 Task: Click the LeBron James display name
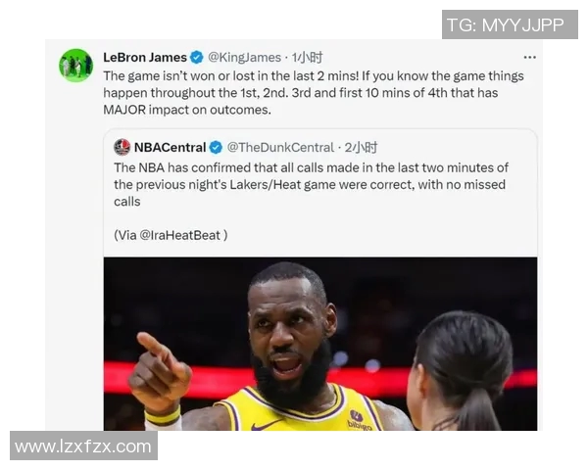[145, 58]
